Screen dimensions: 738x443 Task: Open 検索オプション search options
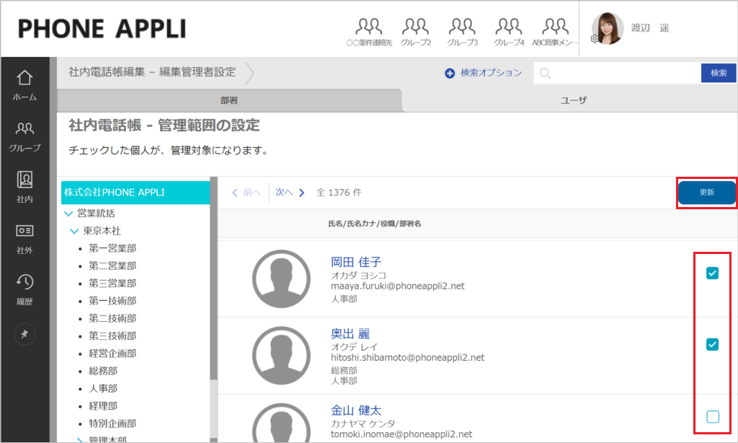[x=483, y=73]
